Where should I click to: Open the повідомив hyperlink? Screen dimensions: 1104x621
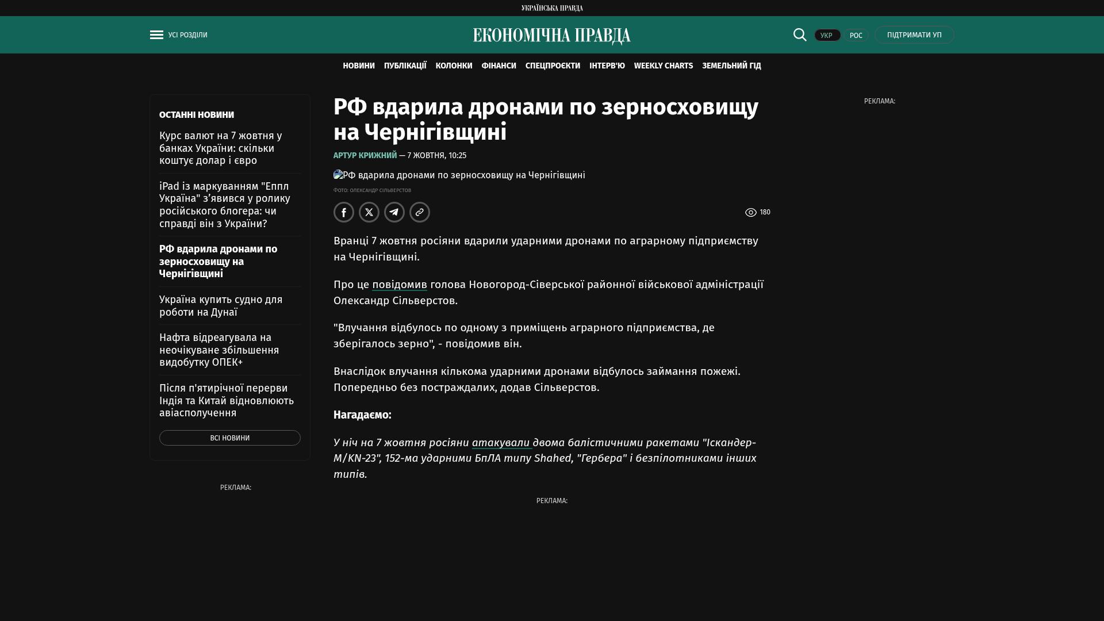coord(400,285)
